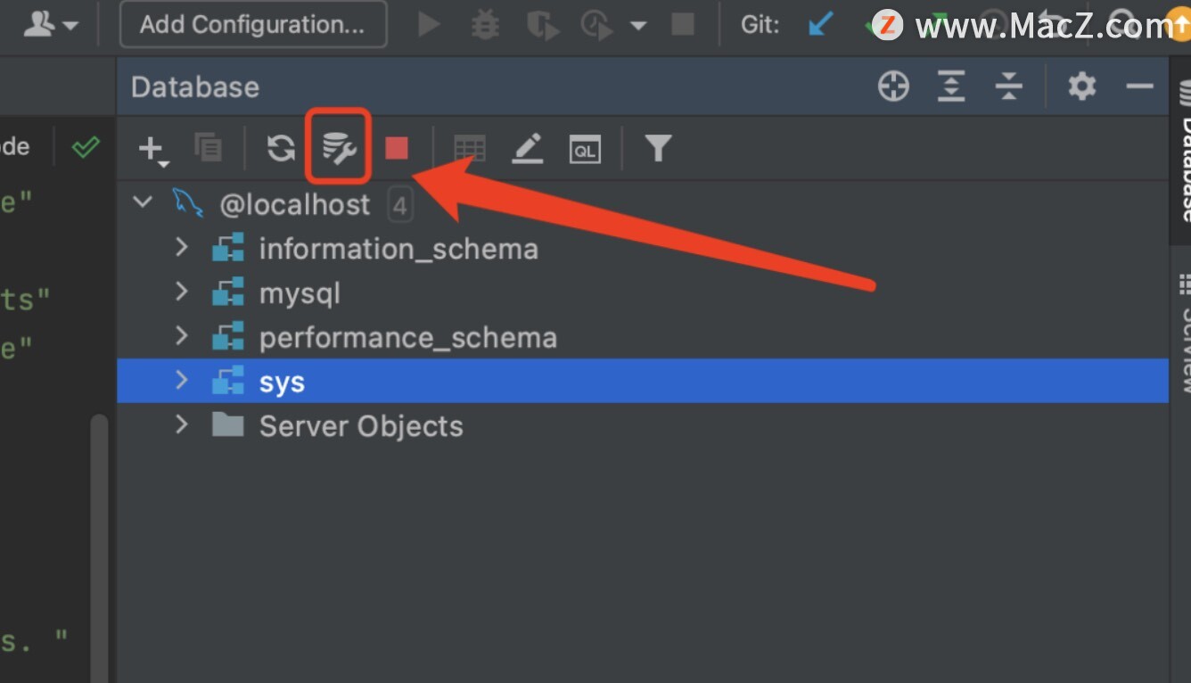Click the Collapse All icon
Image resolution: width=1191 pixels, height=683 pixels.
pos(1008,86)
